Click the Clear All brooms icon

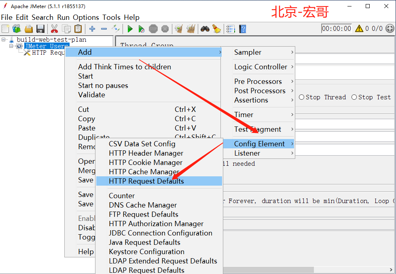click(191, 29)
